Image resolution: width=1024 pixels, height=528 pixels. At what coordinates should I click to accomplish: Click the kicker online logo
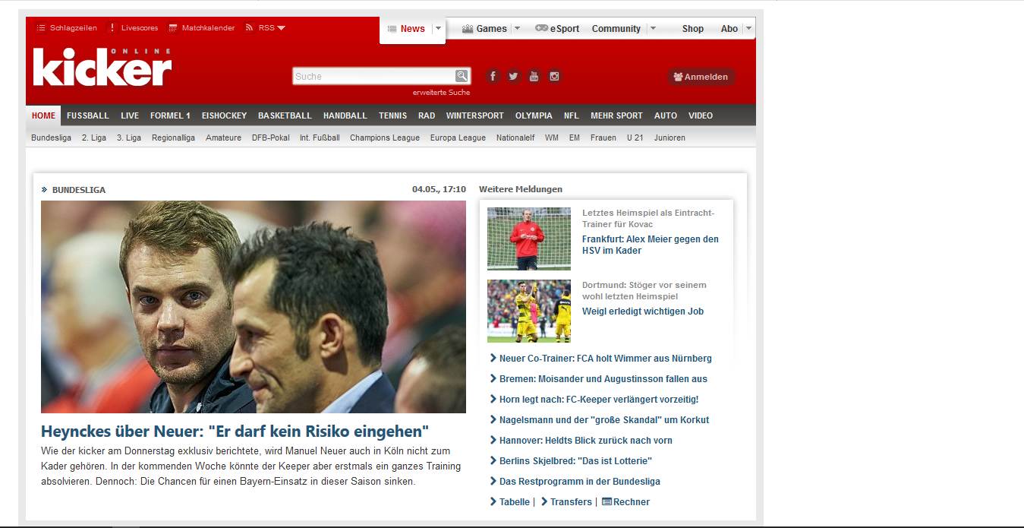(102, 68)
